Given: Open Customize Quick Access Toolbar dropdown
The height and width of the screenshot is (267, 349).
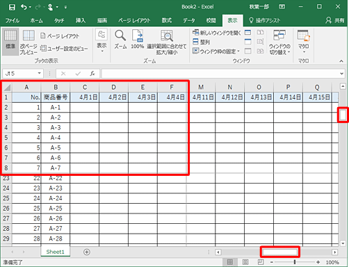Looking at the screenshot, I should (65, 8).
